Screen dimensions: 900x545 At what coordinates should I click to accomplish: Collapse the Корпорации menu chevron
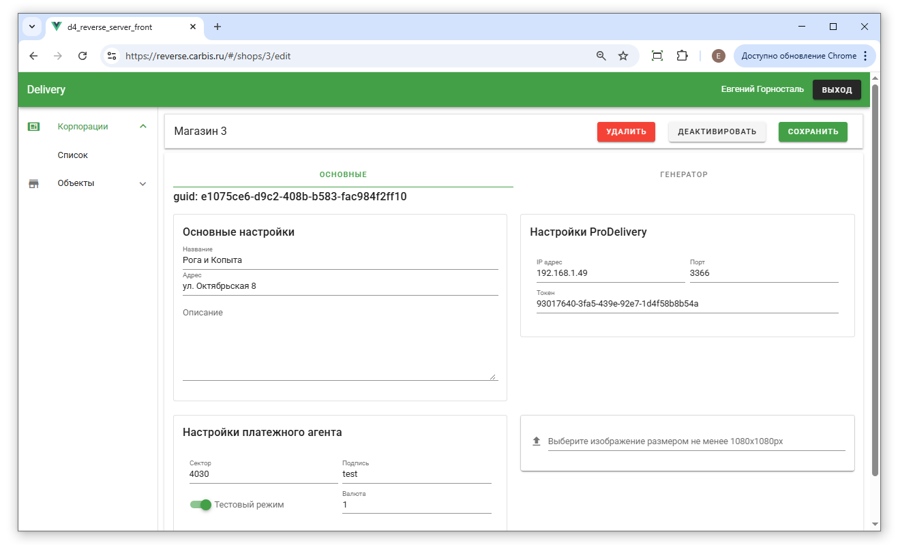click(143, 127)
